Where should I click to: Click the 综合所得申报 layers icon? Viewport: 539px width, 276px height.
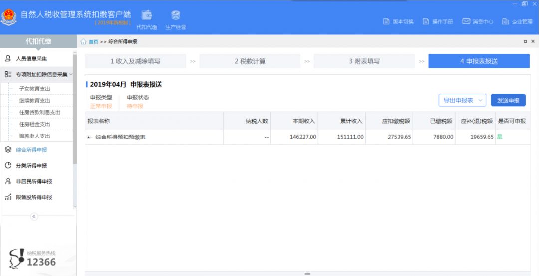tap(8, 149)
